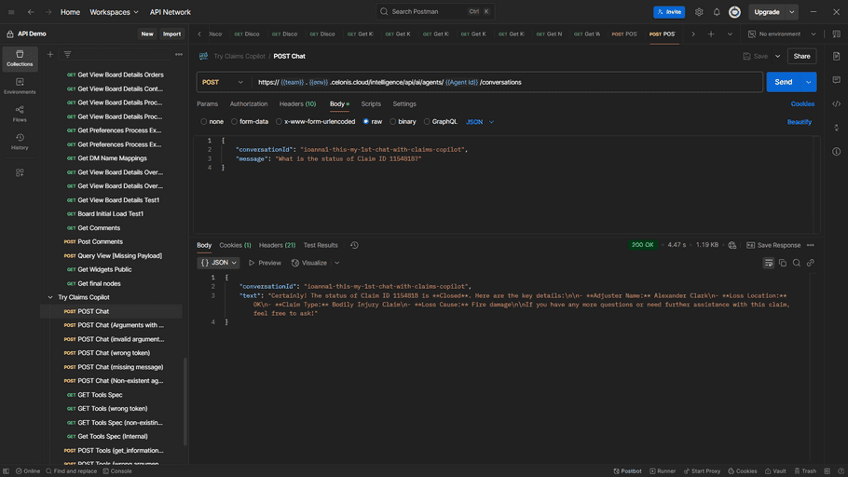Open the Flows sidebar icon

[20, 114]
